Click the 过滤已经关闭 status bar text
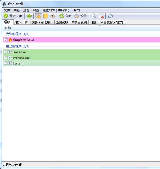The height and width of the screenshot is (169, 160). point(12,164)
